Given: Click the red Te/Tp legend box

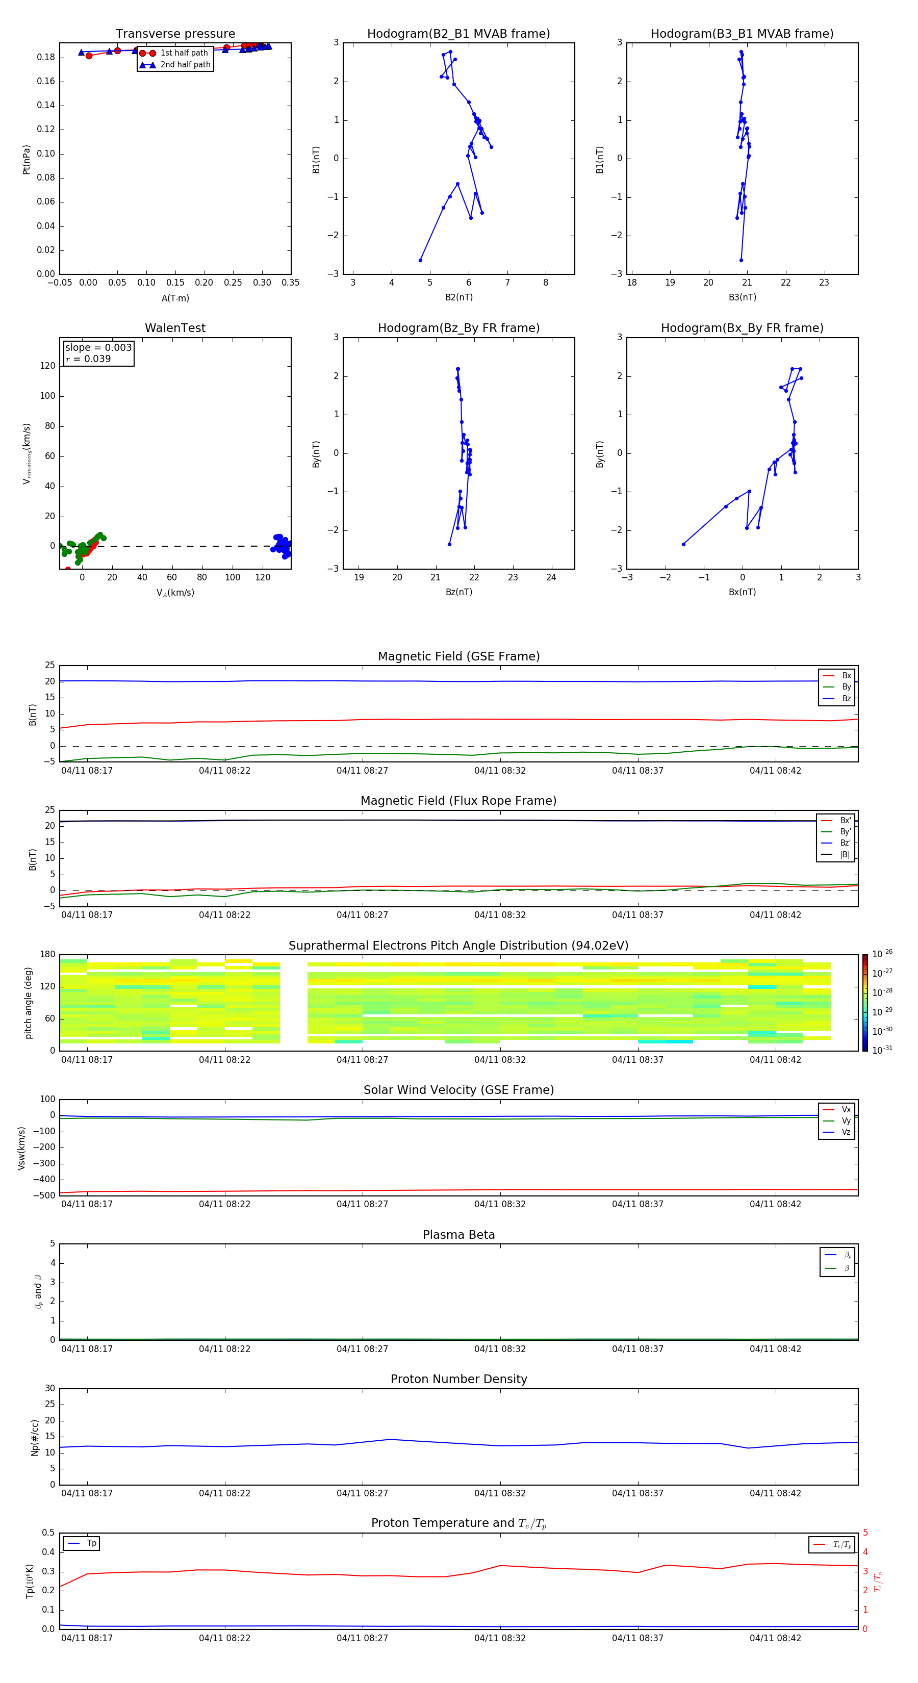Looking at the screenshot, I should click(x=832, y=1544).
